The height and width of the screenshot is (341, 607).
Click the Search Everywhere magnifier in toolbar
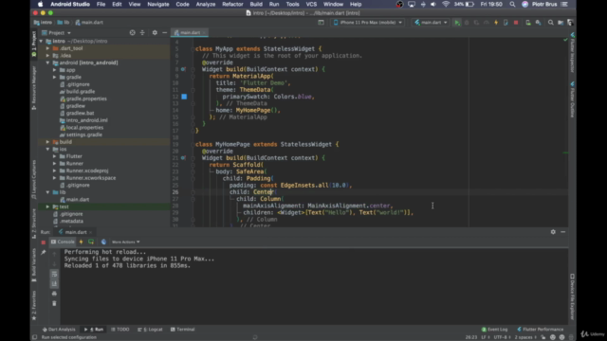coord(550,23)
